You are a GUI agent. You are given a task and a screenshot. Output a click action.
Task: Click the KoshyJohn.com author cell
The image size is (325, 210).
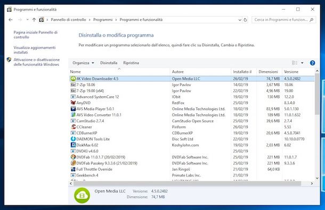pyautogui.click(x=185, y=145)
